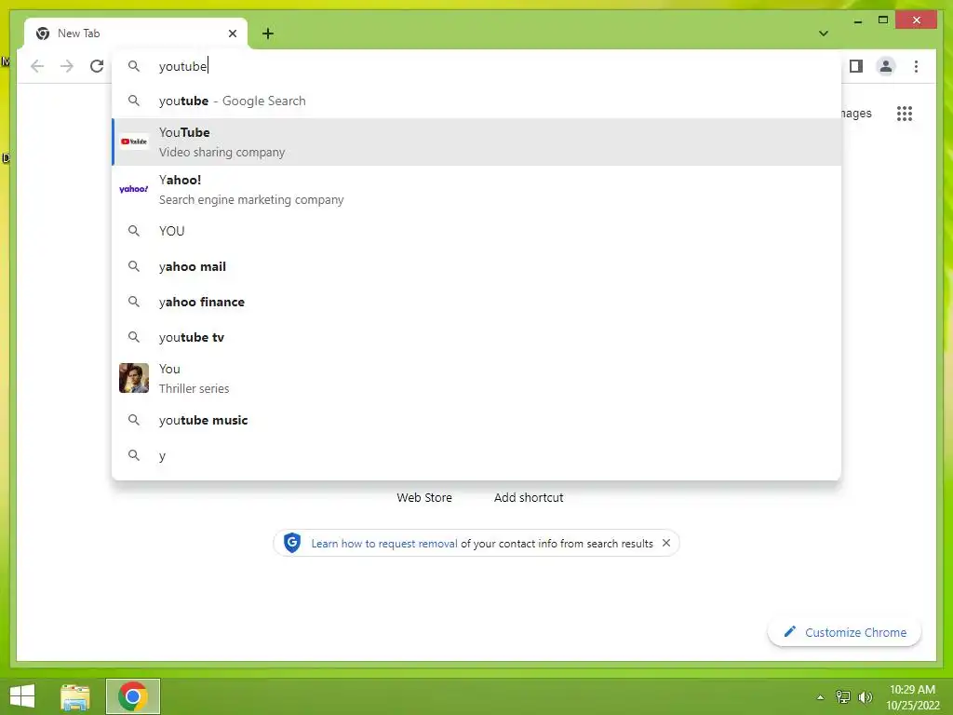Click the Chrome taskbar icon
953x715 pixels.
tap(133, 696)
